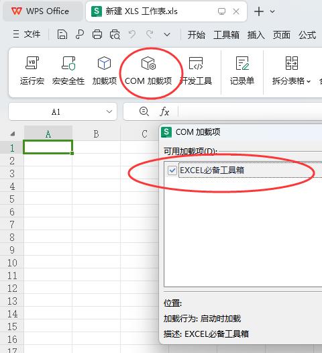The height and width of the screenshot is (353, 322).
Task: Expand the Name Box A1 dropdown arrow
Action: coord(109,111)
